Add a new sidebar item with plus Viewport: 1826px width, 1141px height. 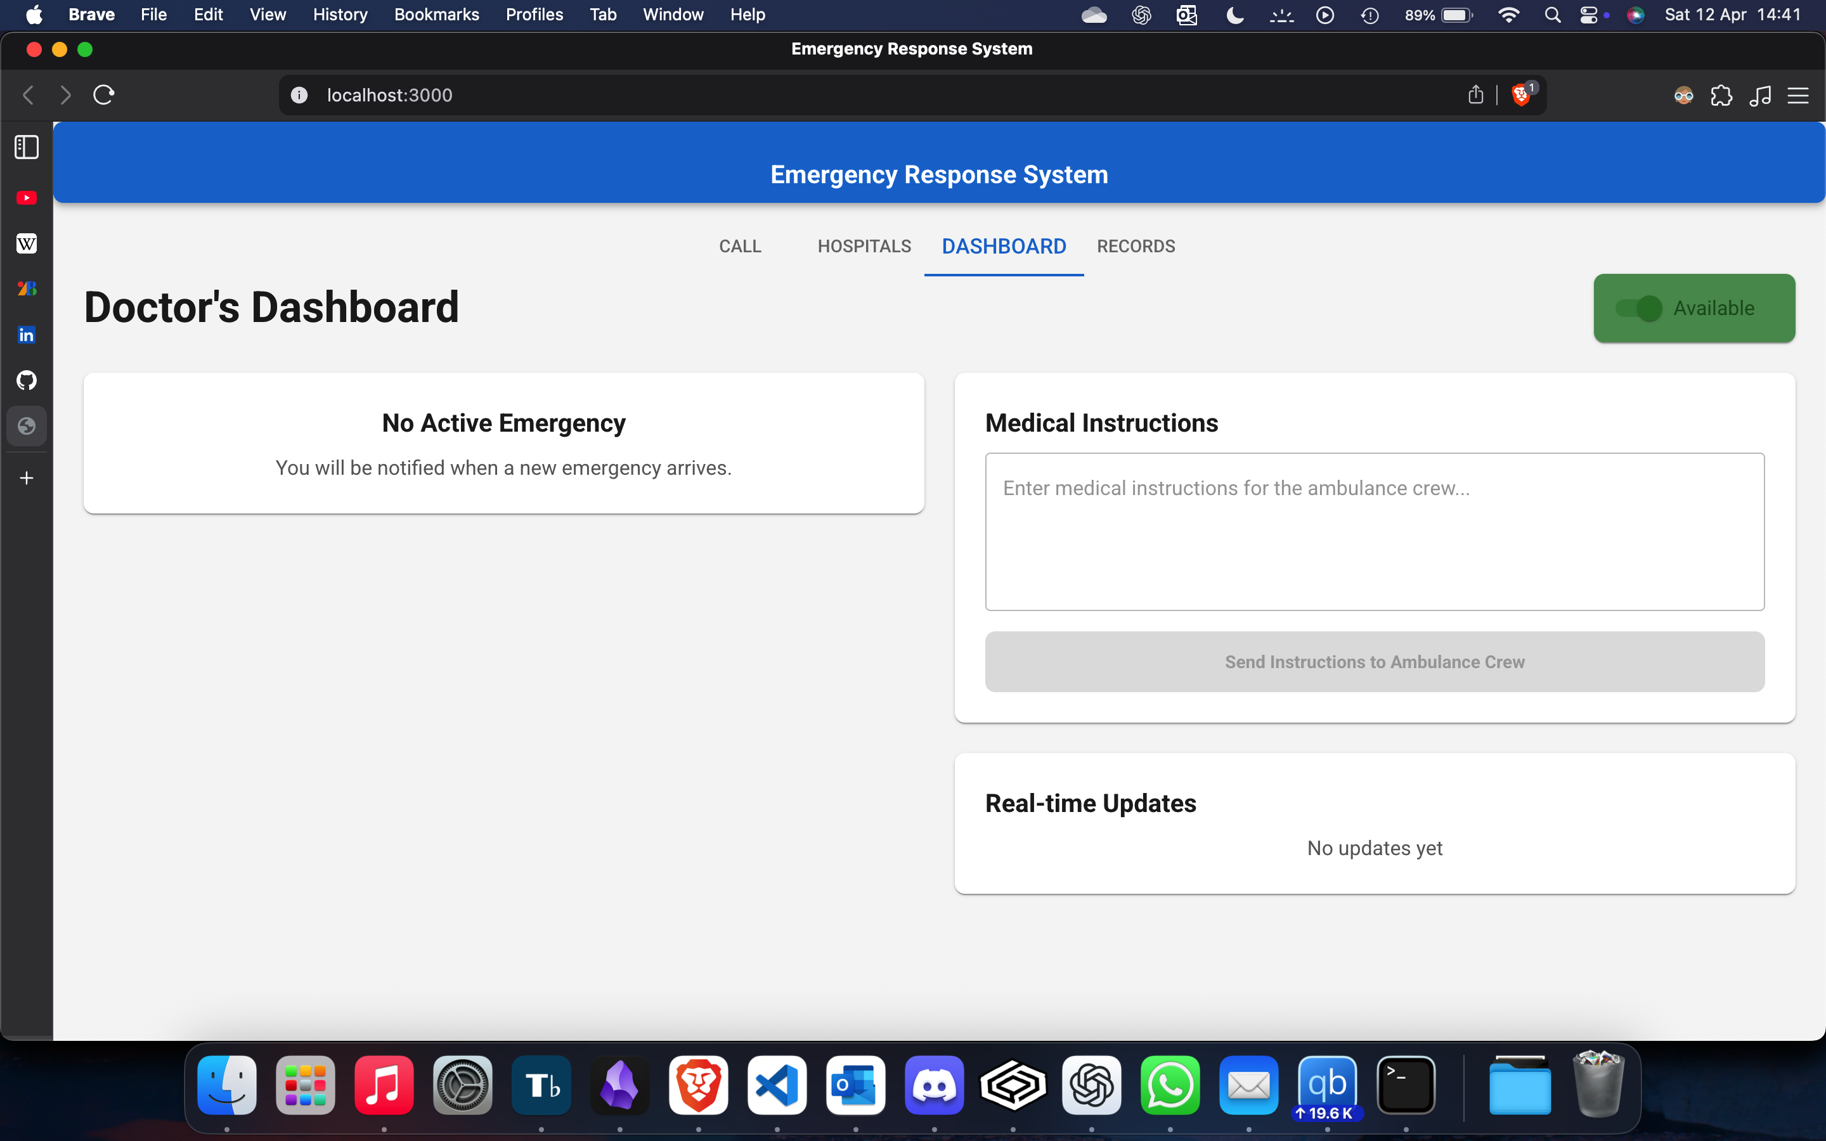(x=27, y=478)
